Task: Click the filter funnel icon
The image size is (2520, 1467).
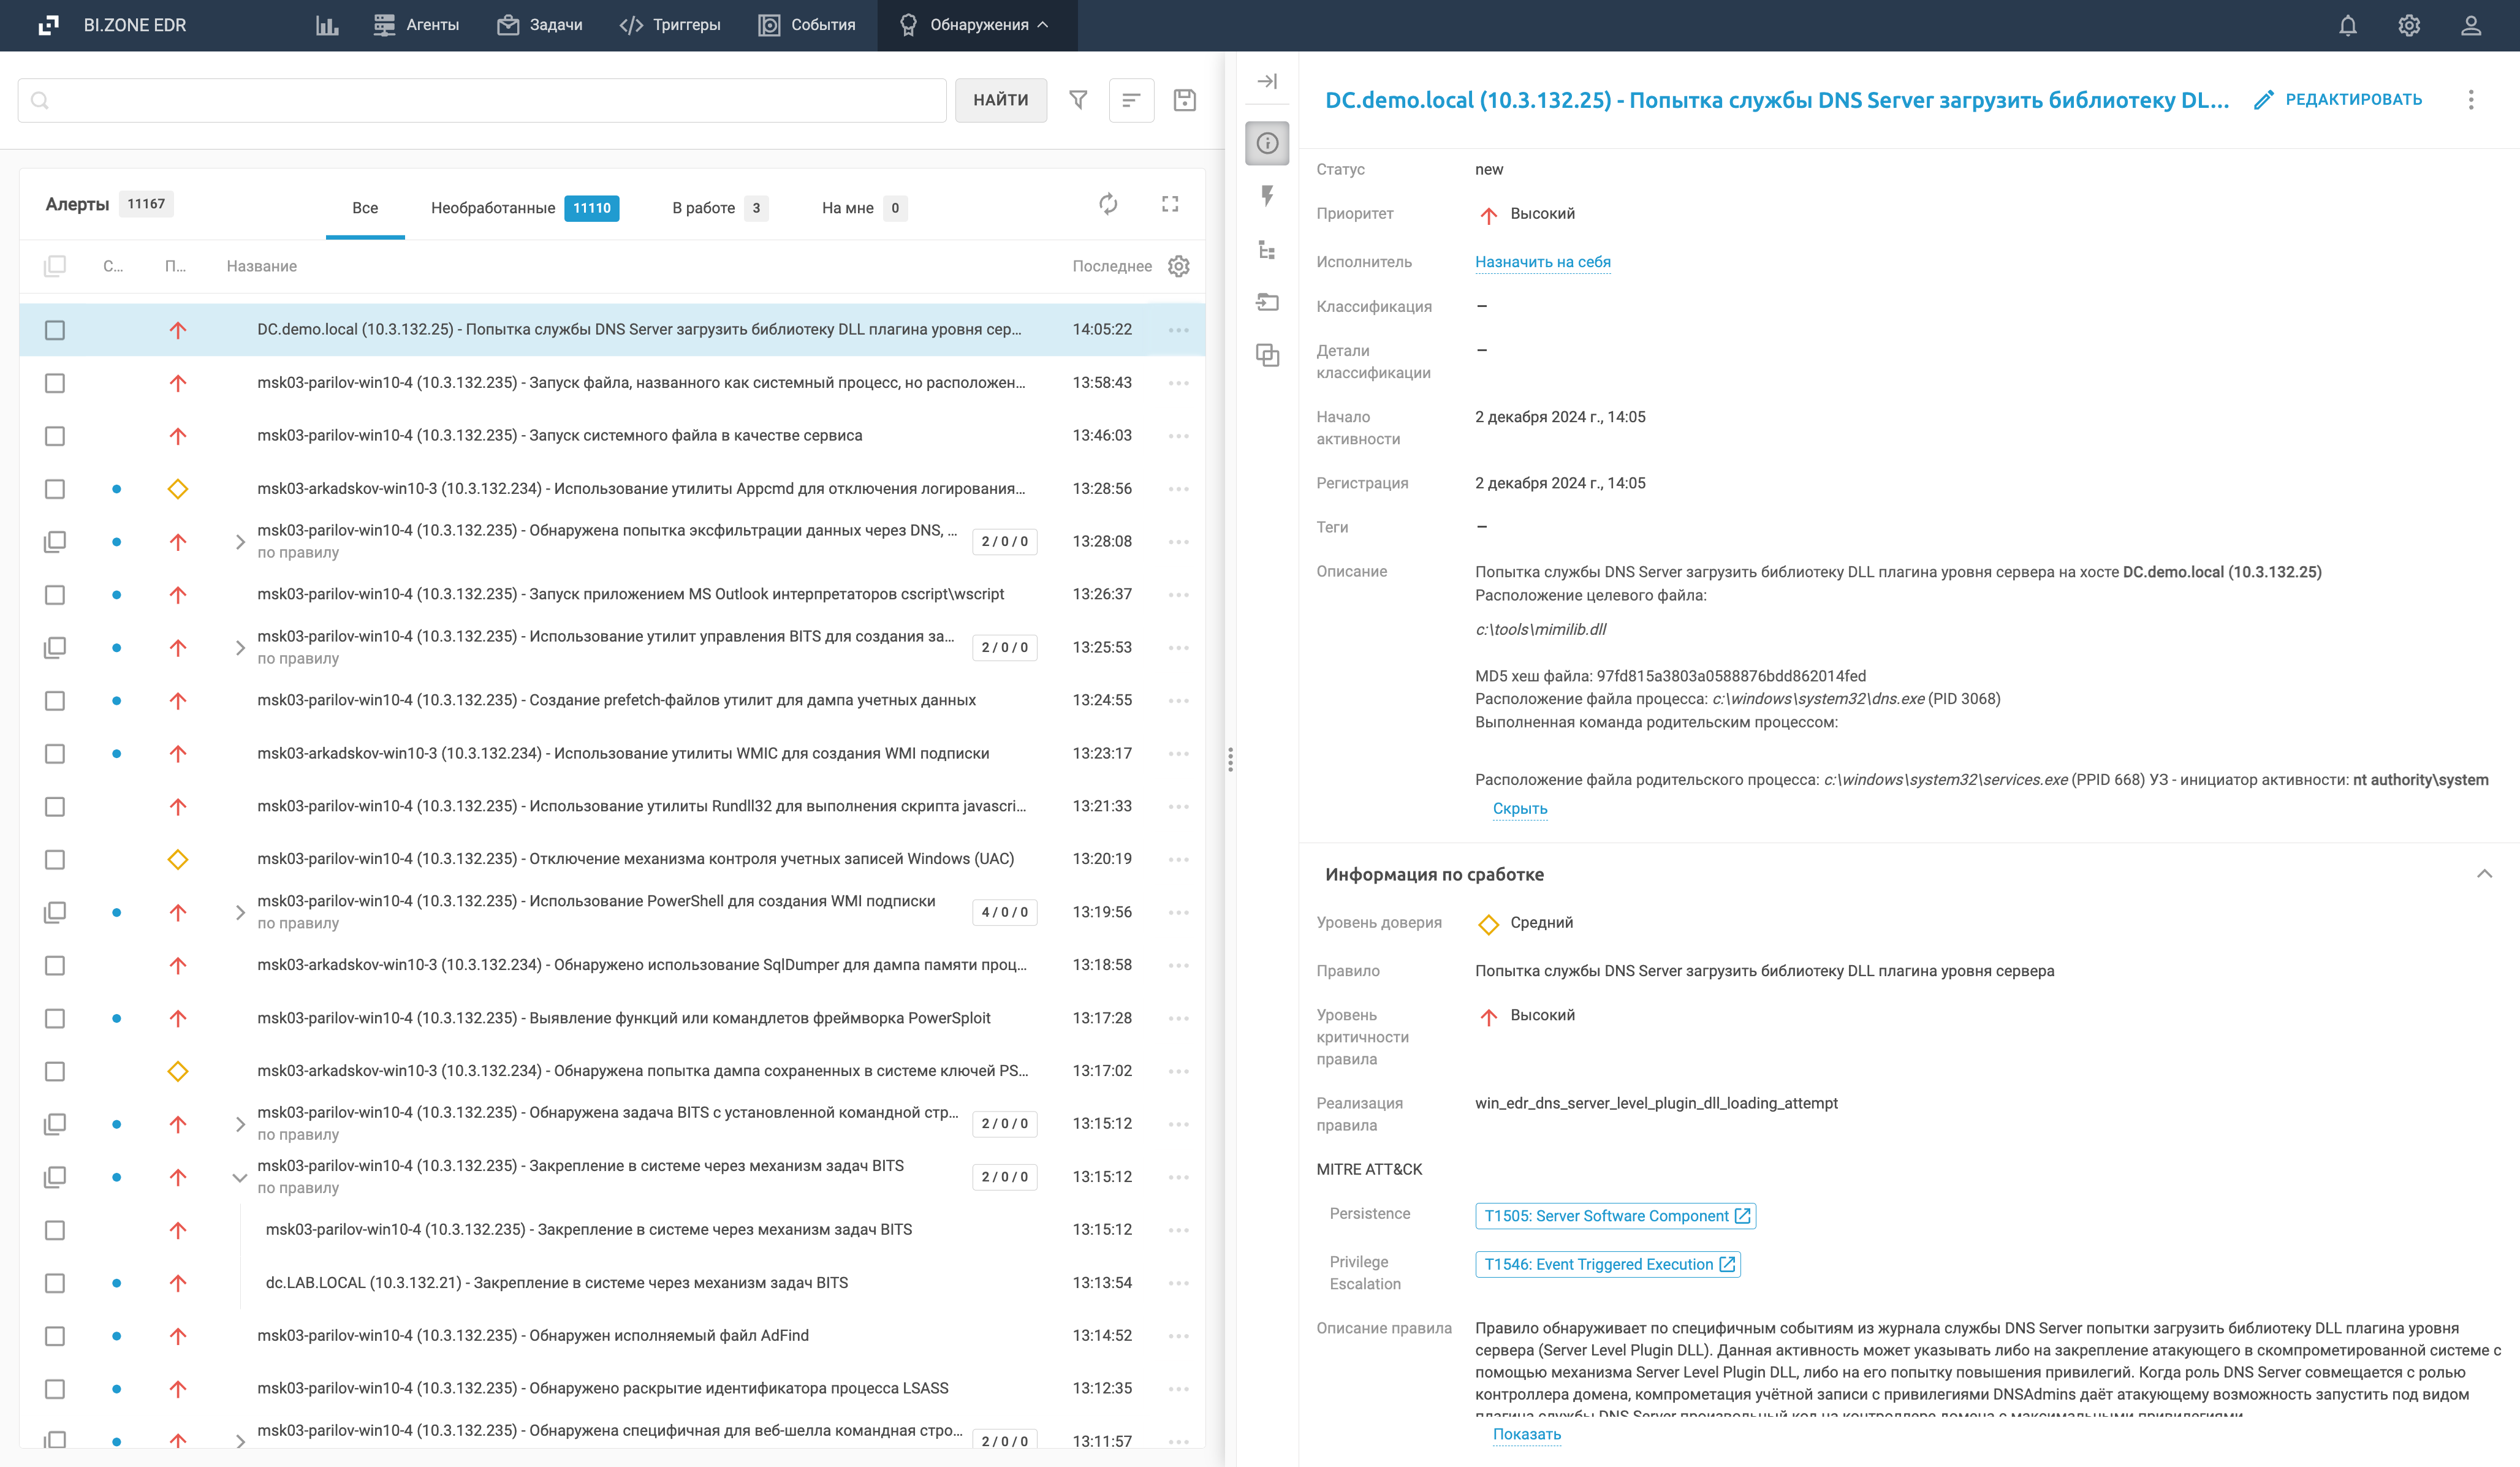Action: [1078, 100]
